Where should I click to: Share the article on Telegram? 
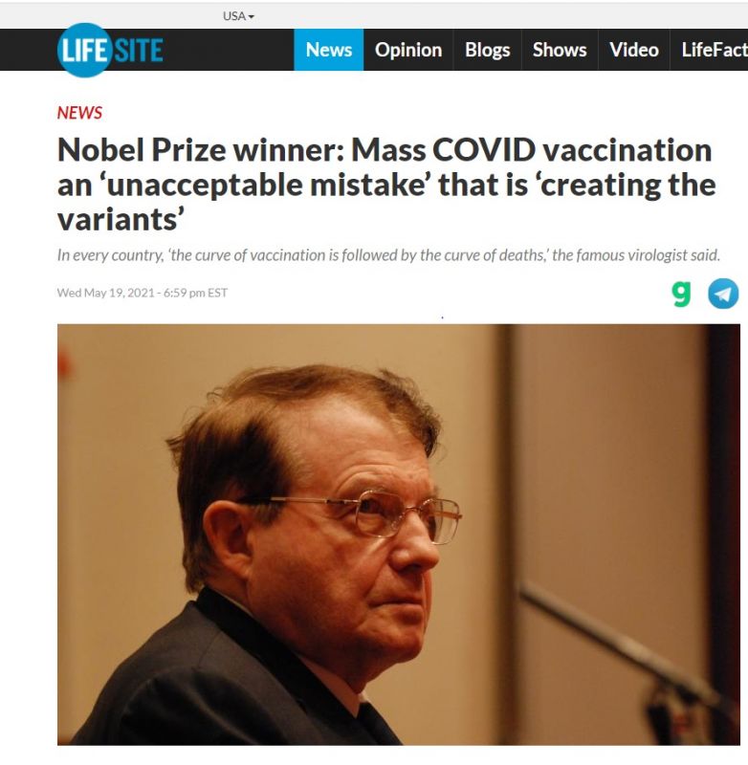723,294
